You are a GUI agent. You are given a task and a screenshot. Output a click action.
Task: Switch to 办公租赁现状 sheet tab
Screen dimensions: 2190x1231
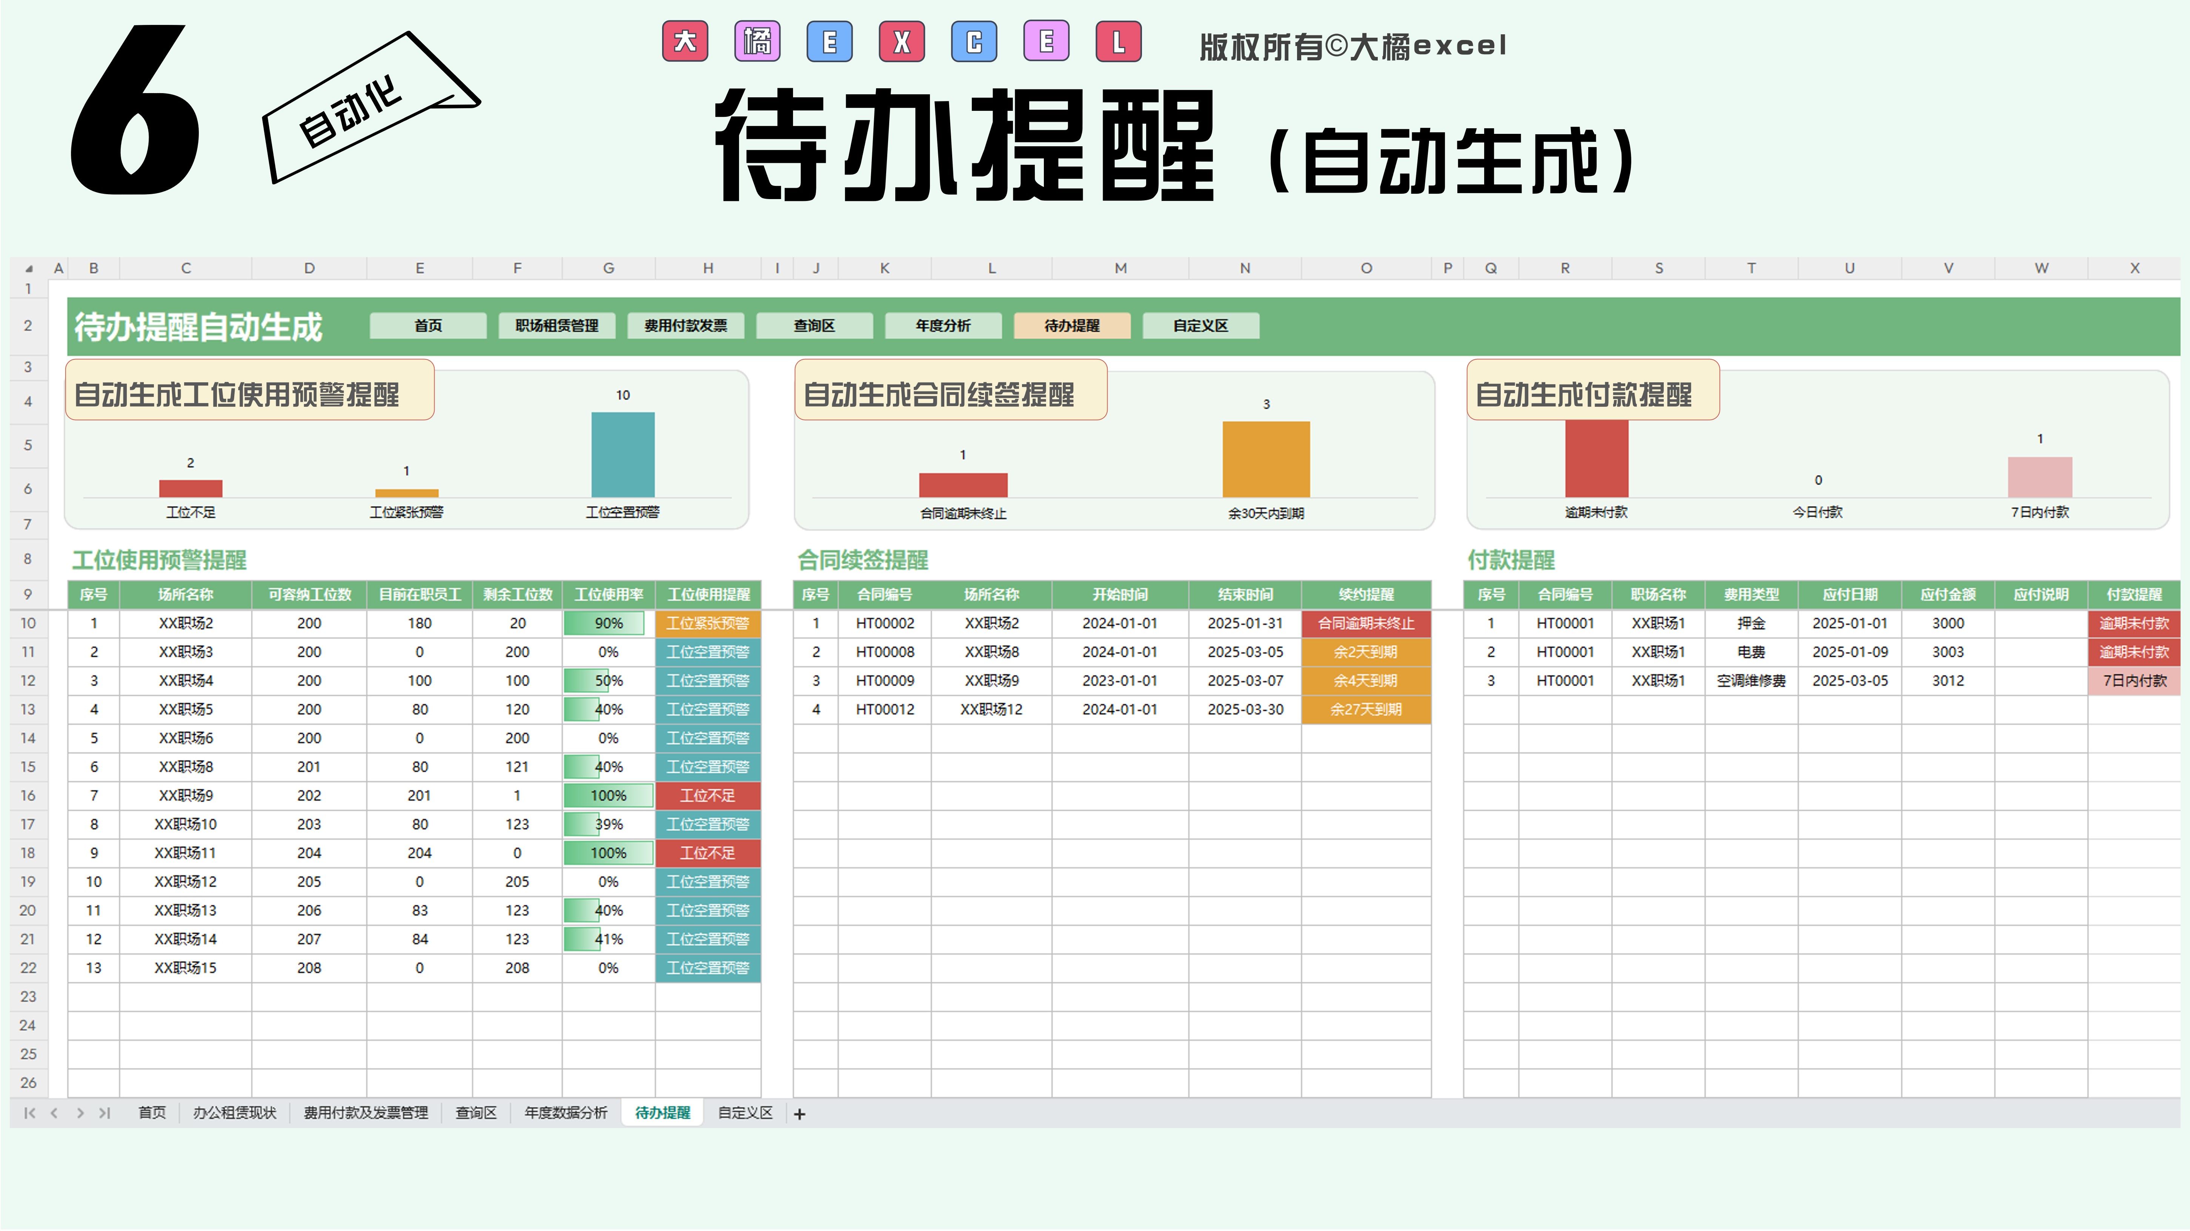[235, 1113]
